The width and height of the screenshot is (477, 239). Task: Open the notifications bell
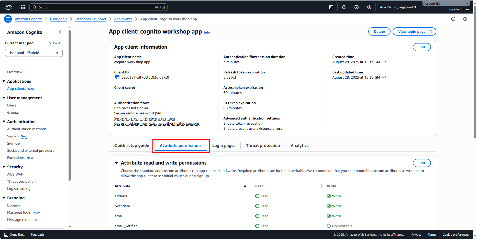344,7
